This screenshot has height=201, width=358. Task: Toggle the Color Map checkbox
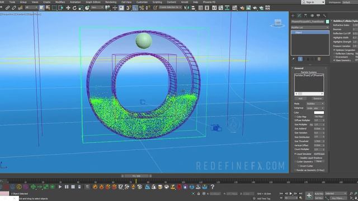[295, 117]
